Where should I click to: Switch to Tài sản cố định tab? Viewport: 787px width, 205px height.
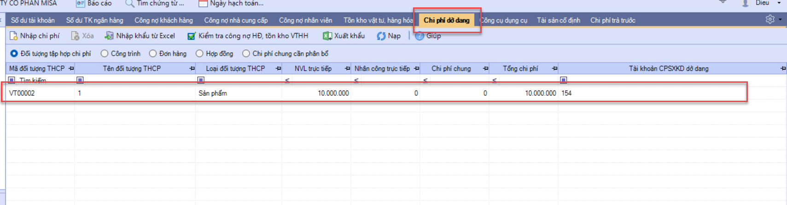point(558,20)
